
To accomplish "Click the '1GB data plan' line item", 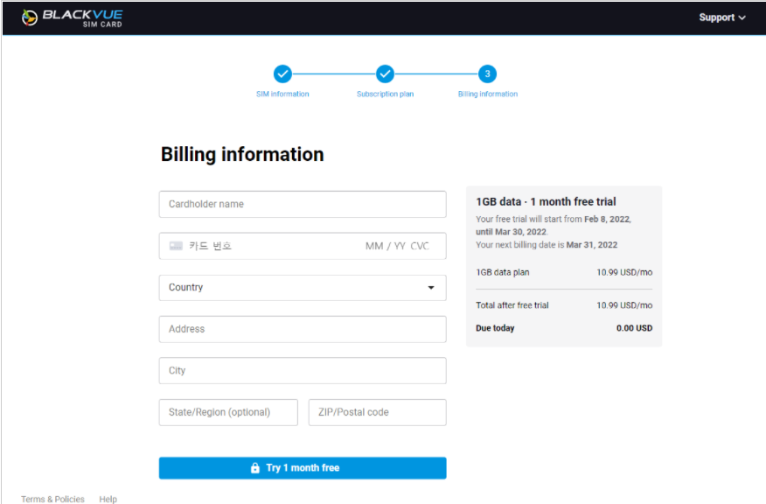I will 502,272.
